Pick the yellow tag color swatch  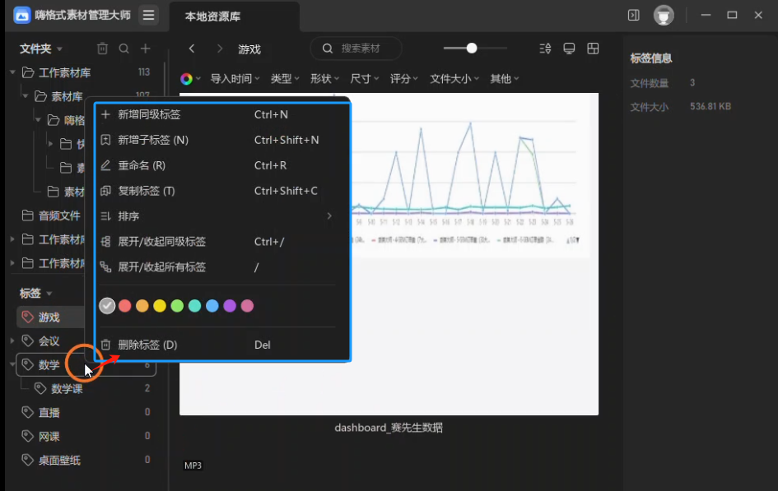160,306
